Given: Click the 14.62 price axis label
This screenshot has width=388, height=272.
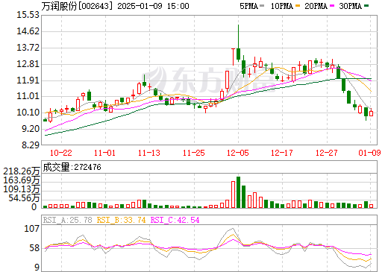Looking at the screenshot, I should coord(28,31).
